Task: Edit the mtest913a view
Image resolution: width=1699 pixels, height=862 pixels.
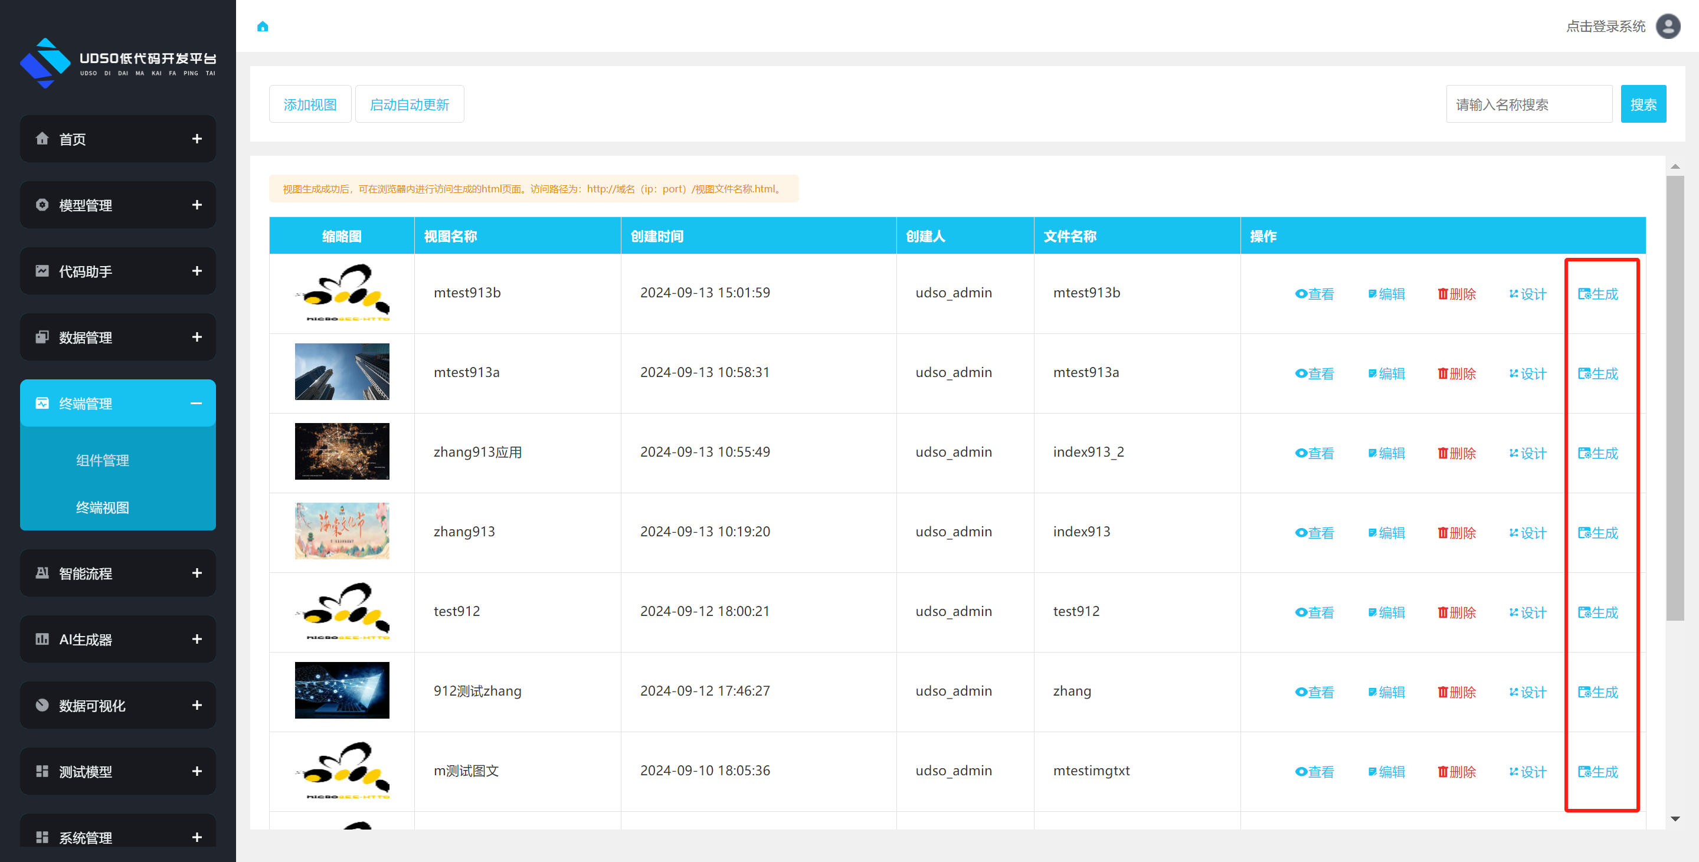Action: (x=1386, y=374)
